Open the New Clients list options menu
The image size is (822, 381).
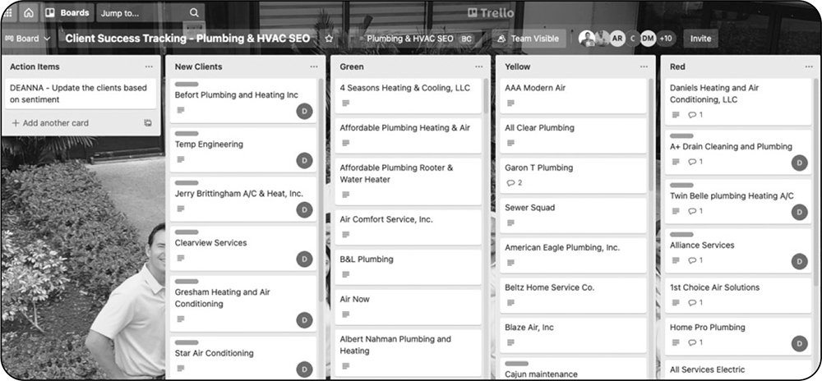[x=313, y=67]
